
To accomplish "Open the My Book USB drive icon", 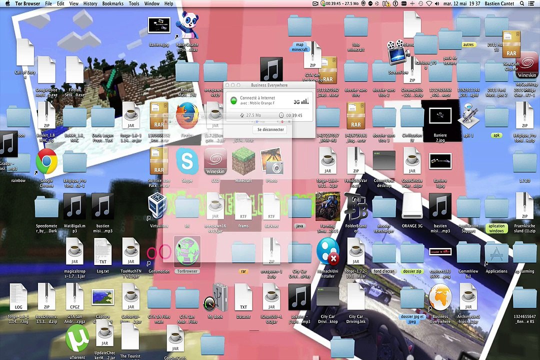I will (x=215, y=297).
